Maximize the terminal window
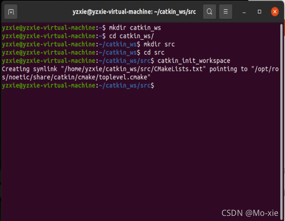 tap(259, 12)
